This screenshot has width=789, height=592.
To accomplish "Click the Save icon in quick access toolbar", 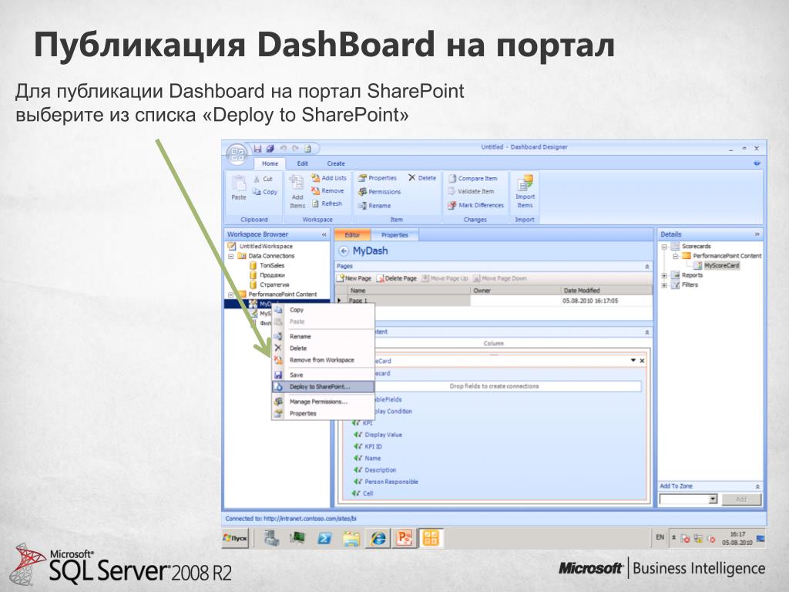I will pos(257,149).
